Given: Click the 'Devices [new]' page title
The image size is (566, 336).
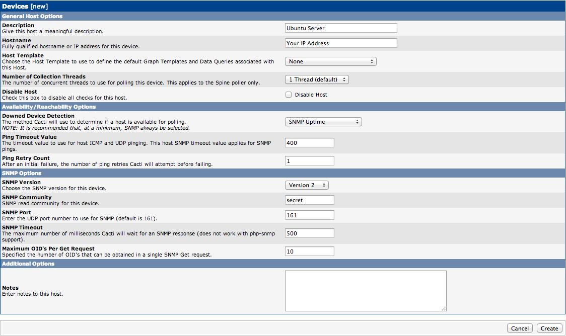Looking at the screenshot, I should (25, 6).
